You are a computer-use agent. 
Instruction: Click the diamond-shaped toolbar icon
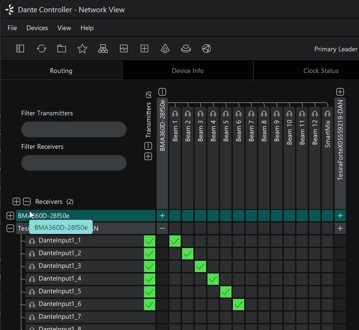point(165,48)
